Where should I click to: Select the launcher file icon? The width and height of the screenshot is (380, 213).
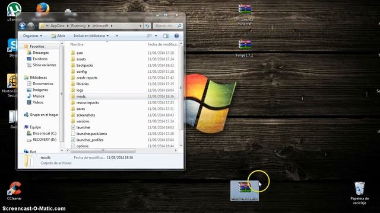coord(73,128)
